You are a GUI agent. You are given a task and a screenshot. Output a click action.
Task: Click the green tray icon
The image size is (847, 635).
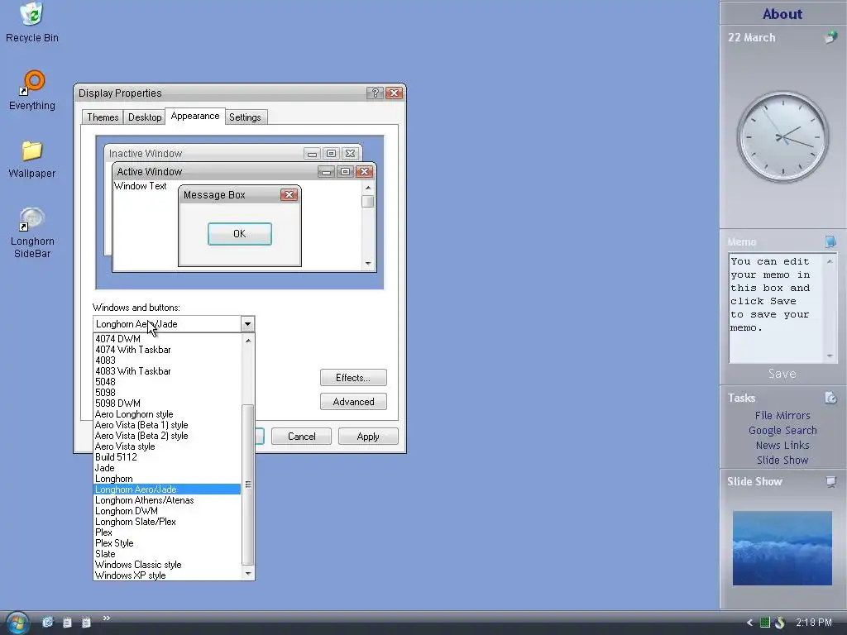pyautogui.click(x=765, y=623)
